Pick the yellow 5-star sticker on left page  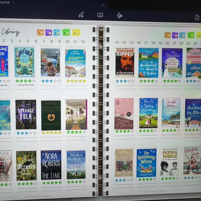pyautogui.click(x=76, y=32)
